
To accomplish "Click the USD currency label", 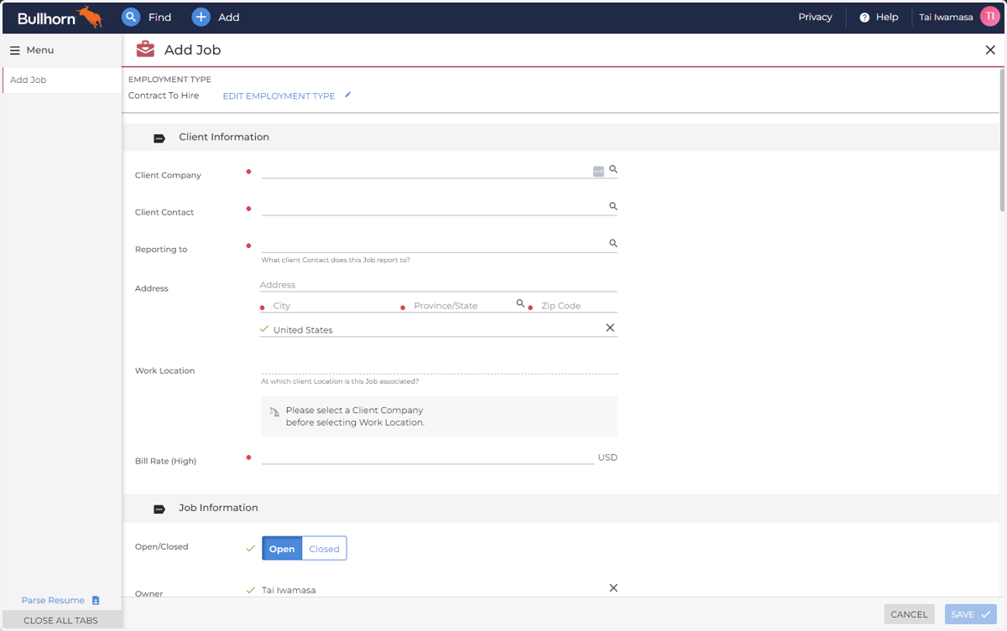I will point(608,458).
